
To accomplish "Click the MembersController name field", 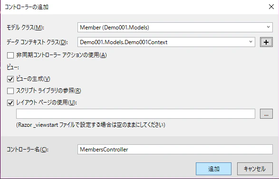I will (175, 149).
